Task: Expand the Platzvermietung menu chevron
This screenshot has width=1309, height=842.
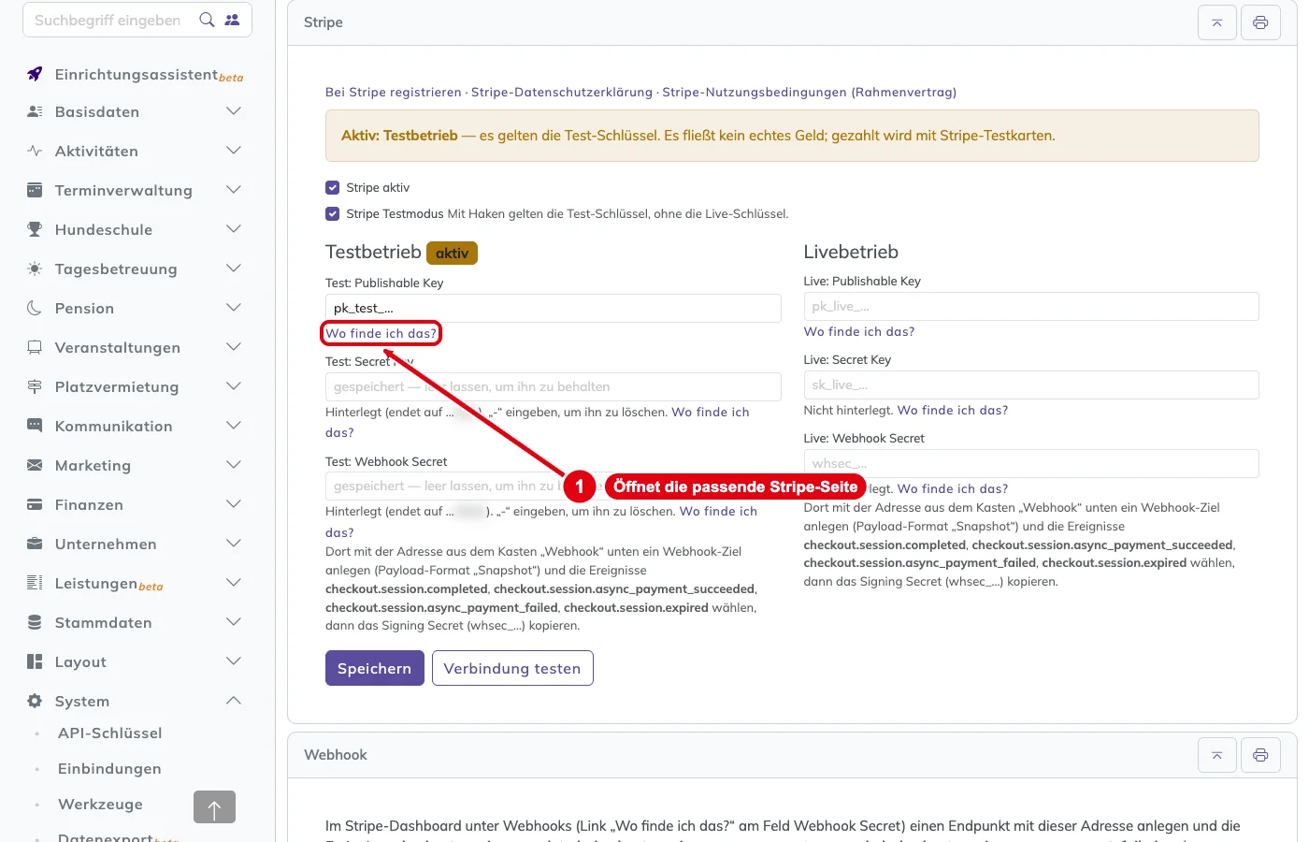Action: click(234, 386)
